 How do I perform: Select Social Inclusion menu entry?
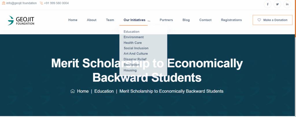coord(136,48)
